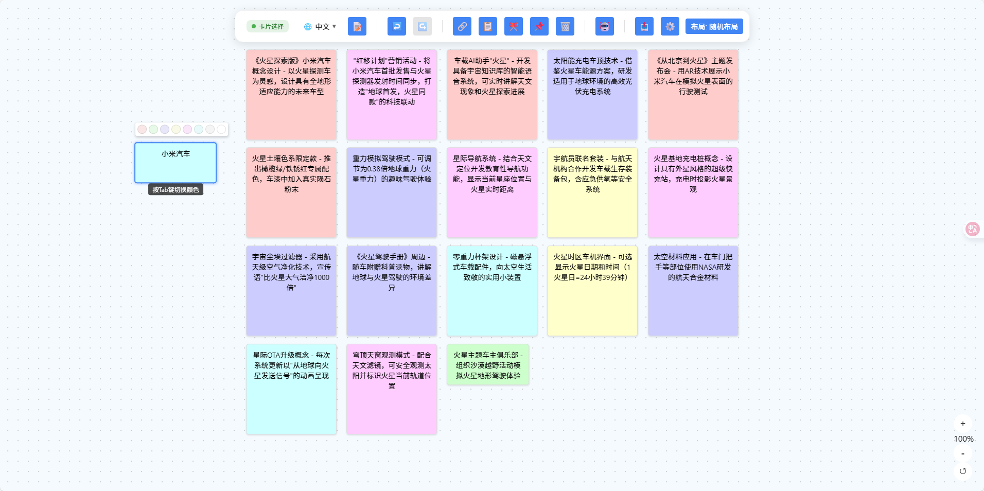Select the 太空材料应用 card
Image resolution: width=984 pixels, height=491 pixels.
[693, 291]
